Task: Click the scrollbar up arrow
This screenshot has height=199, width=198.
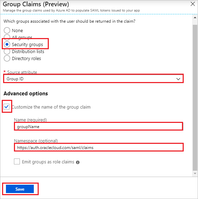Action: (195, 17)
